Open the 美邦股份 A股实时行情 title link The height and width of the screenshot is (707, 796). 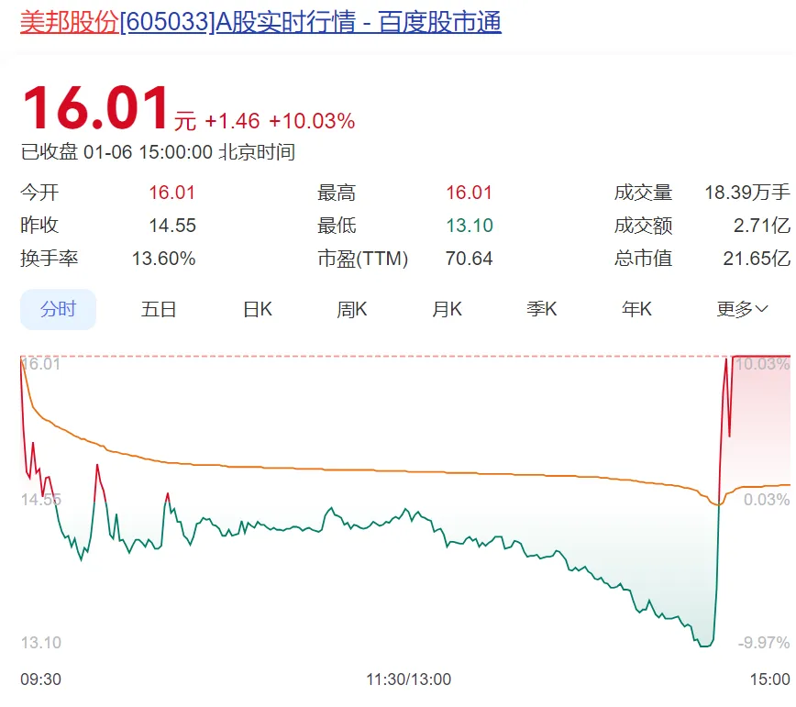tap(260, 23)
